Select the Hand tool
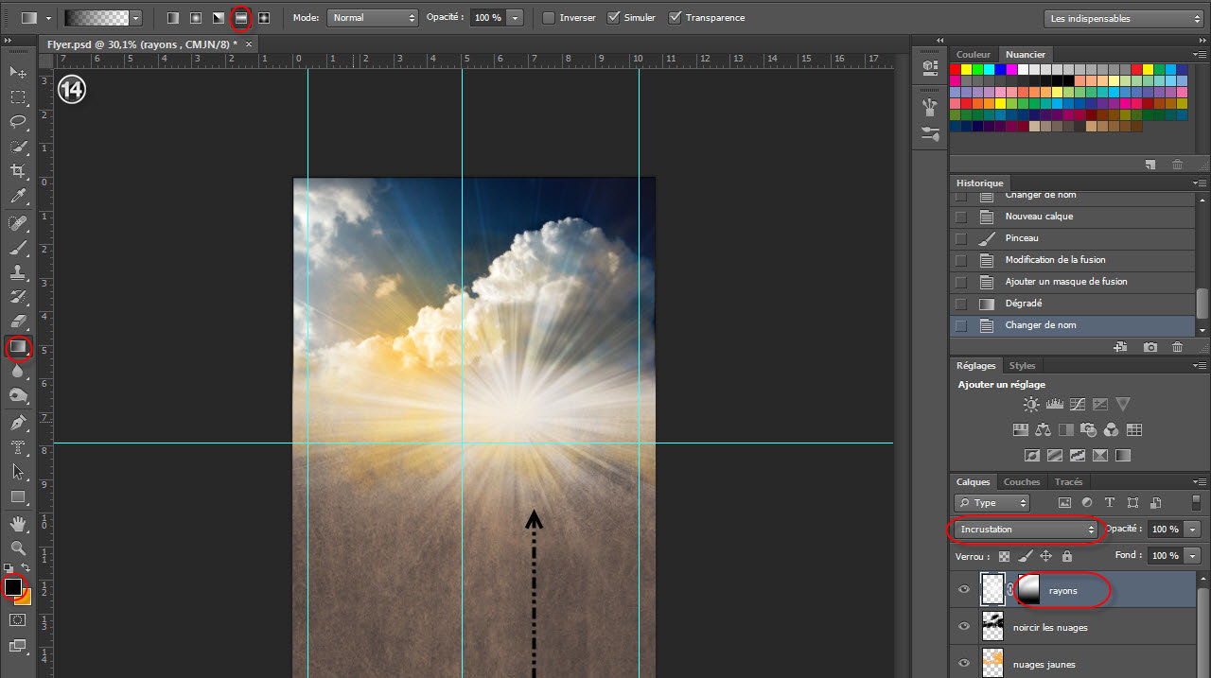Image resolution: width=1211 pixels, height=678 pixels. coord(18,523)
